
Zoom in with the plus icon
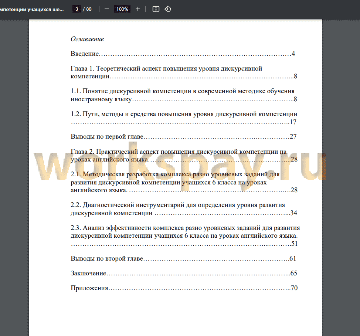(x=138, y=9)
